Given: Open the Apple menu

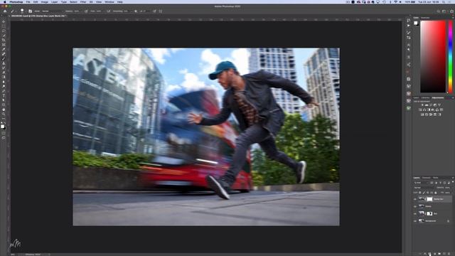Looking at the screenshot, I should pyautogui.click(x=5, y=2).
